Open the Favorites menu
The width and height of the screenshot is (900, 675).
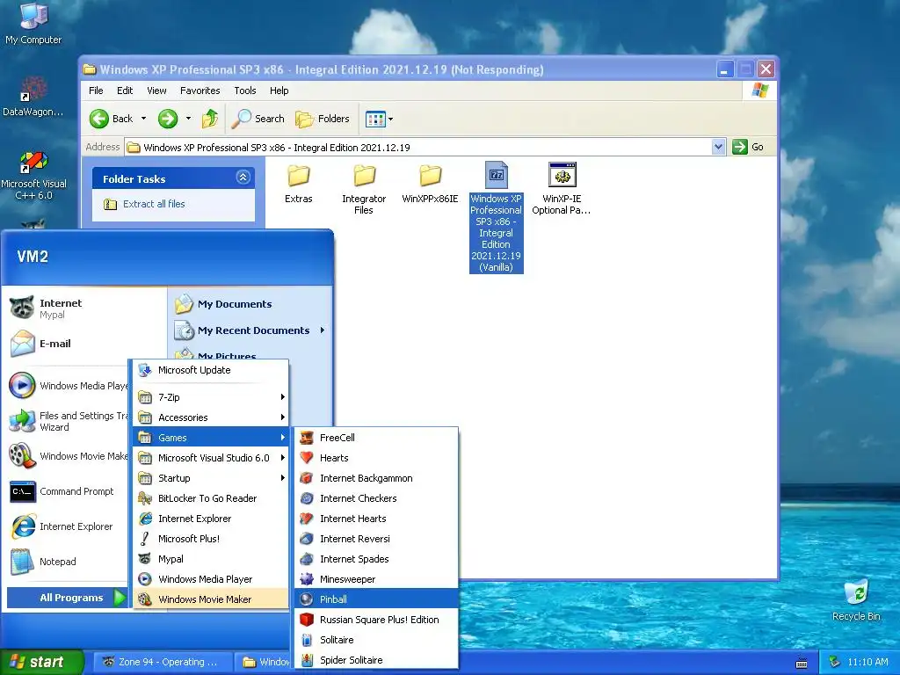coord(200,91)
